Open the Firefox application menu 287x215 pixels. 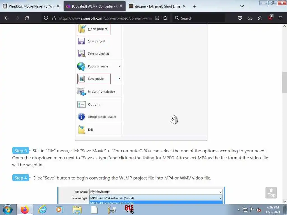pos(280,18)
